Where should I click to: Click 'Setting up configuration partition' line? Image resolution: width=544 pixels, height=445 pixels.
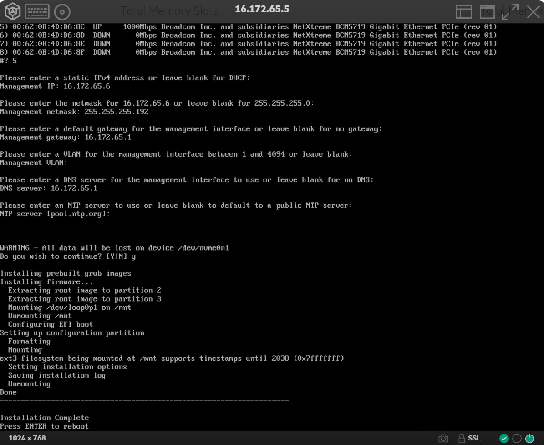click(72, 333)
